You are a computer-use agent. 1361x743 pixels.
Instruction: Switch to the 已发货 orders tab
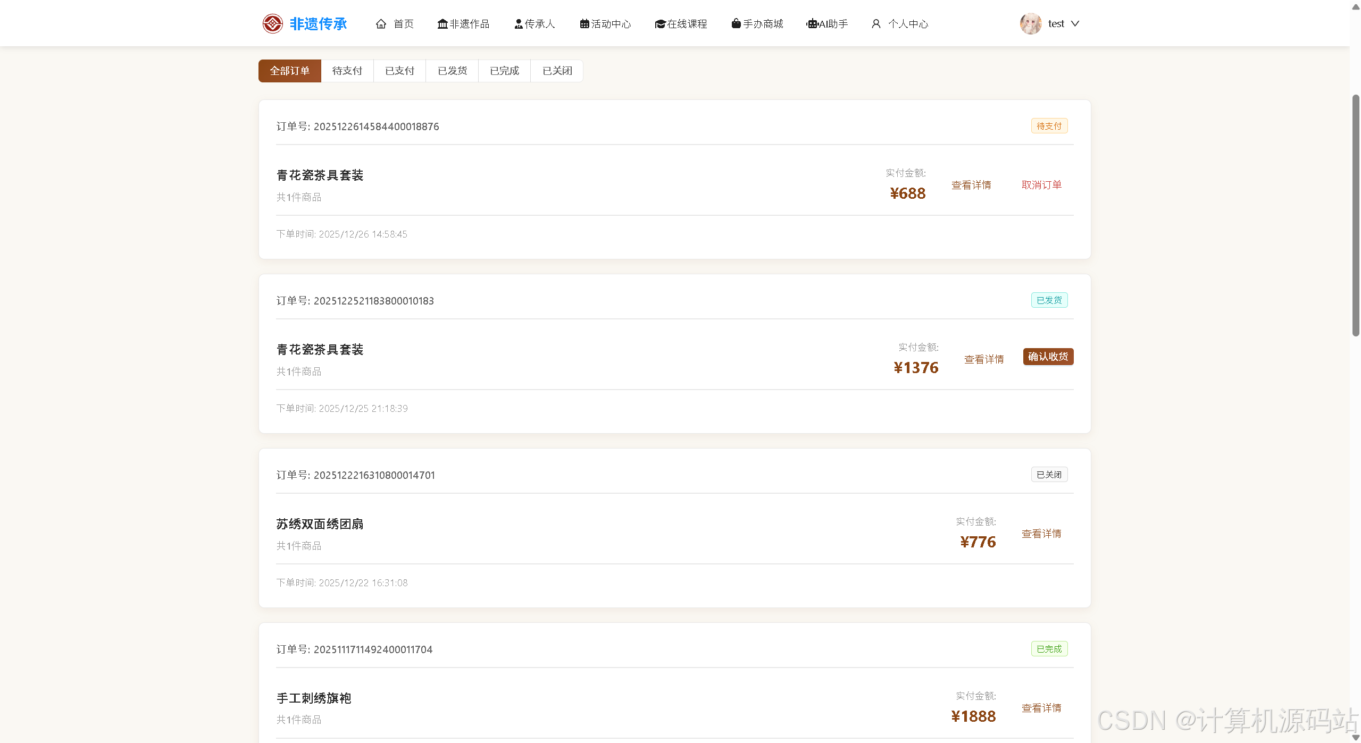tap(452, 71)
